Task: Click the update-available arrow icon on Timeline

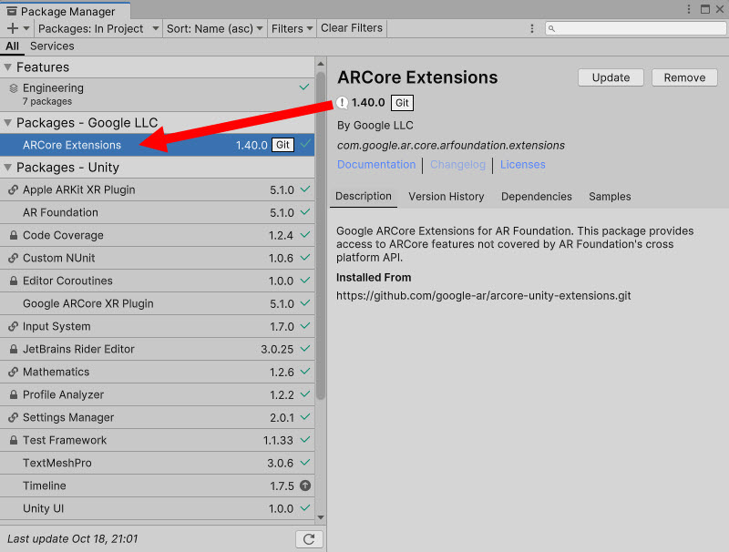Action: [x=305, y=486]
